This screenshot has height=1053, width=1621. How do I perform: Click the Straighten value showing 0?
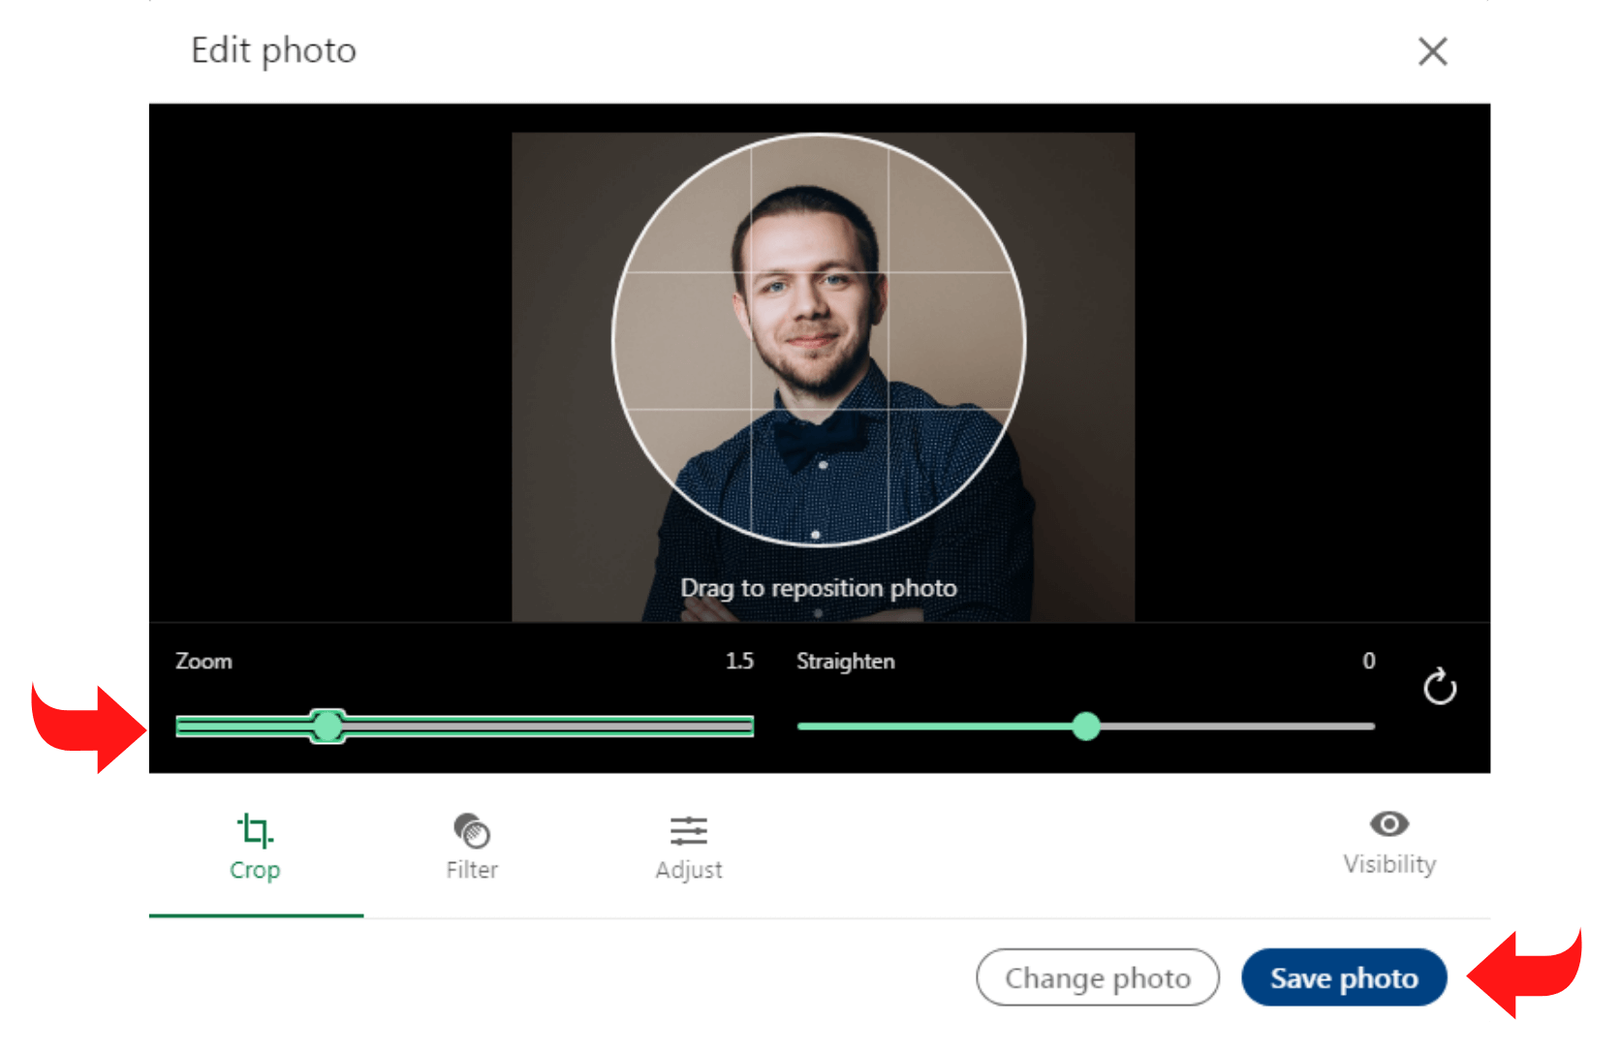1368,661
